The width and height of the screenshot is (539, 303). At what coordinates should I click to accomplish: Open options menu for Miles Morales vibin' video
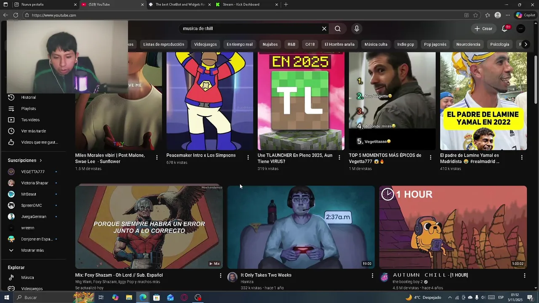pyautogui.click(x=157, y=157)
